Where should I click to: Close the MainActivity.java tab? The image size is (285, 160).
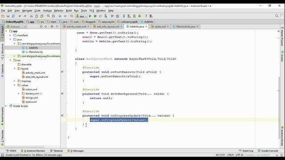(198, 27)
